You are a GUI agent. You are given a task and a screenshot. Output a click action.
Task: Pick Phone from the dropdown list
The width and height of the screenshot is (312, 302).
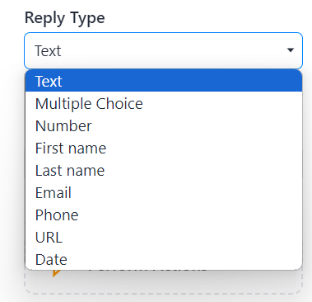pyautogui.click(x=164, y=215)
